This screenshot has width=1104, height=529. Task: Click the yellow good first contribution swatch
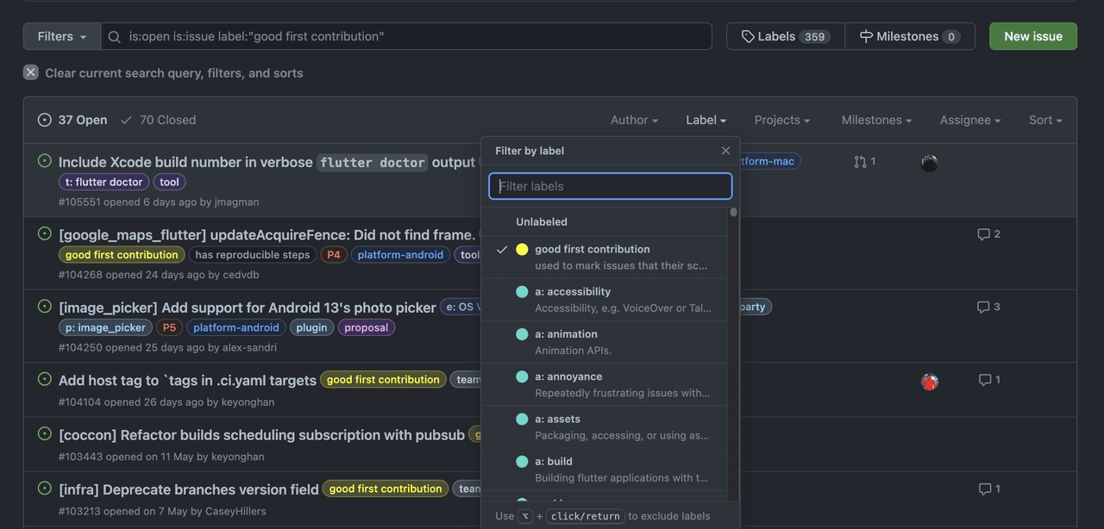[522, 249]
